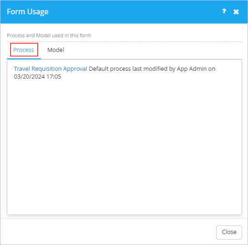Close Form Usage using the header cross icon
This screenshot has width=248, height=245.
(x=236, y=11)
